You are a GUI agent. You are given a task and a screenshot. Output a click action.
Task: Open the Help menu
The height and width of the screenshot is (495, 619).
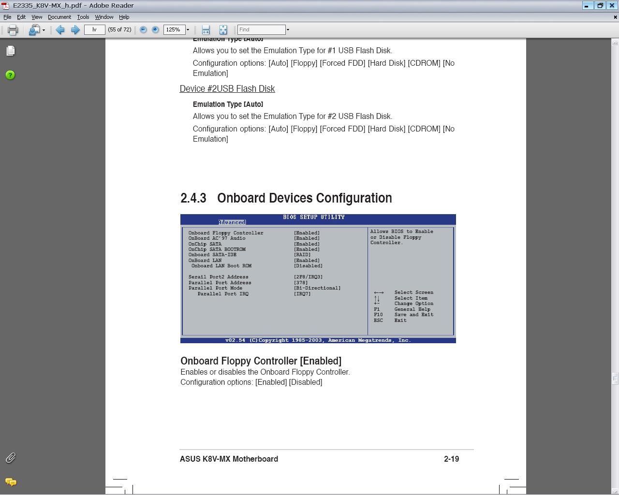pyautogui.click(x=124, y=17)
